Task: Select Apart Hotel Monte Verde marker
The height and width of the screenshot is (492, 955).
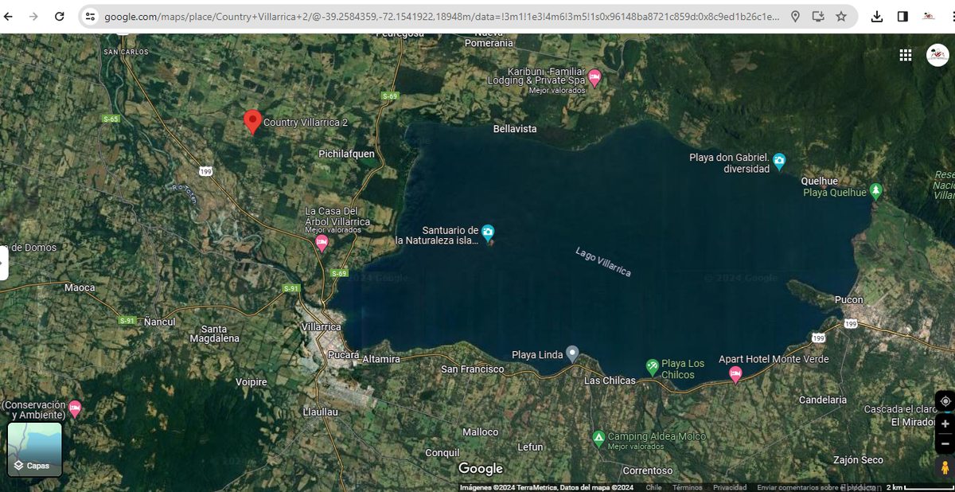Action: click(735, 374)
